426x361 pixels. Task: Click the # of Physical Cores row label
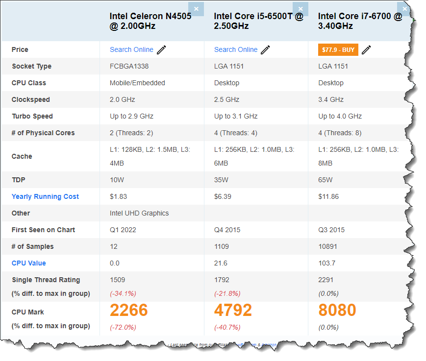click(43, 133)
